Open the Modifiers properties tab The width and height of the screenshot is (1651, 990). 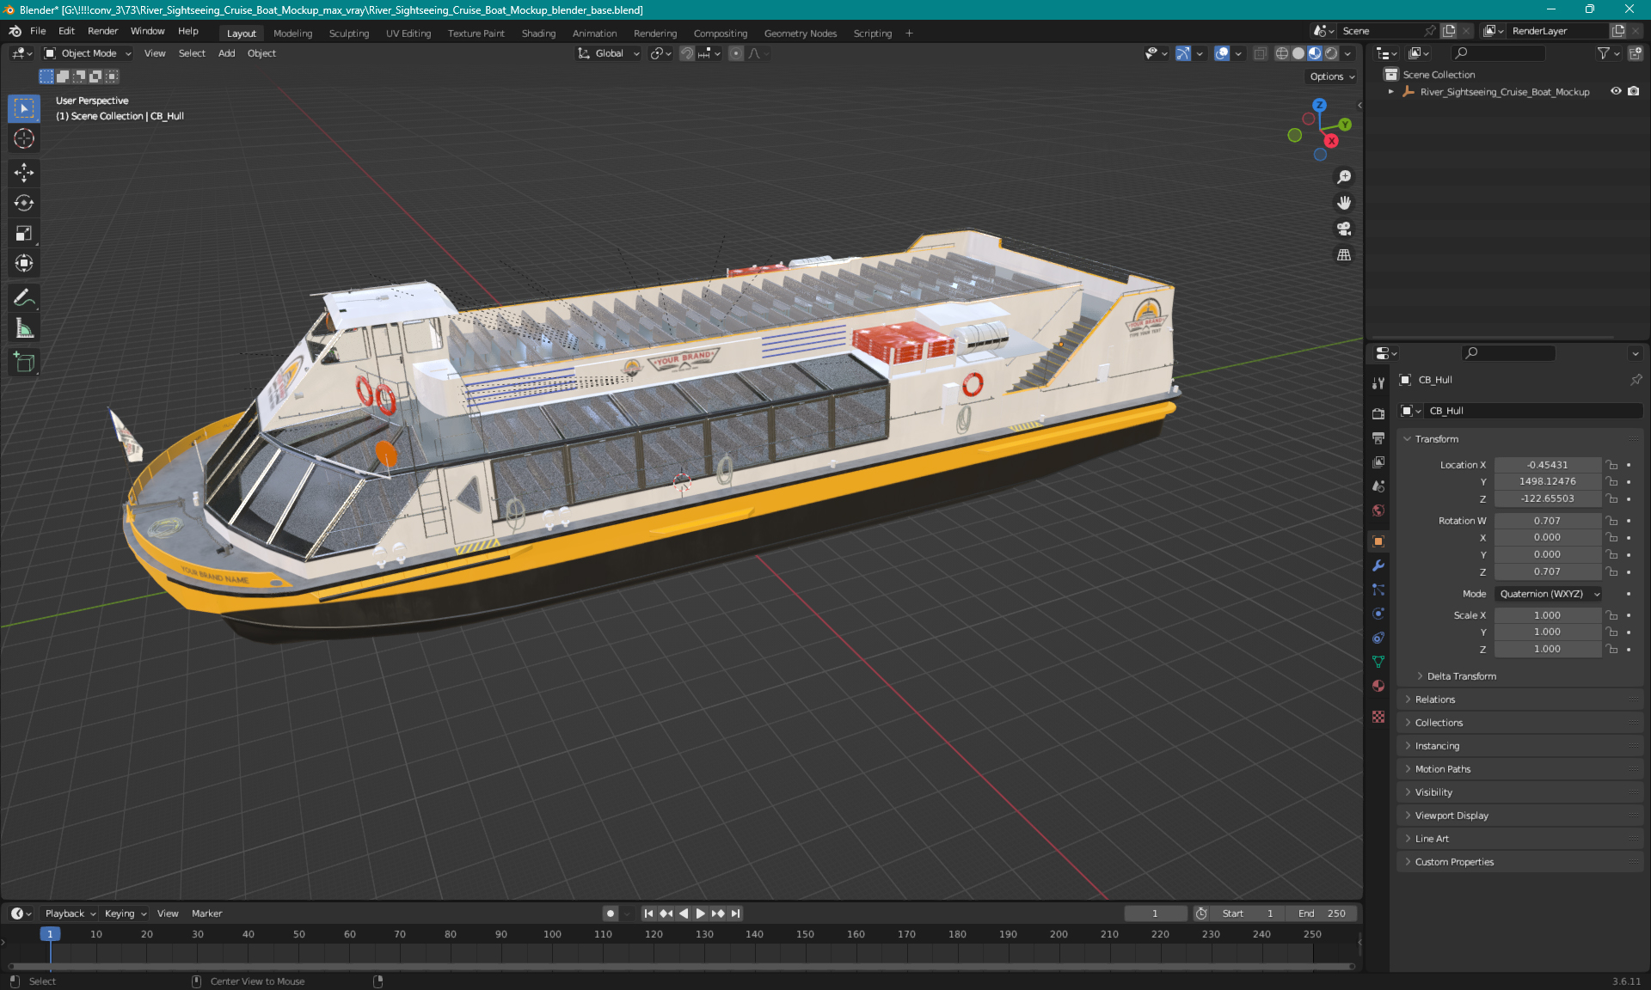tap(1378, 565)
